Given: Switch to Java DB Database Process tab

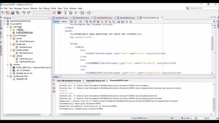Looking at the screenshot, I should point(69,81).
